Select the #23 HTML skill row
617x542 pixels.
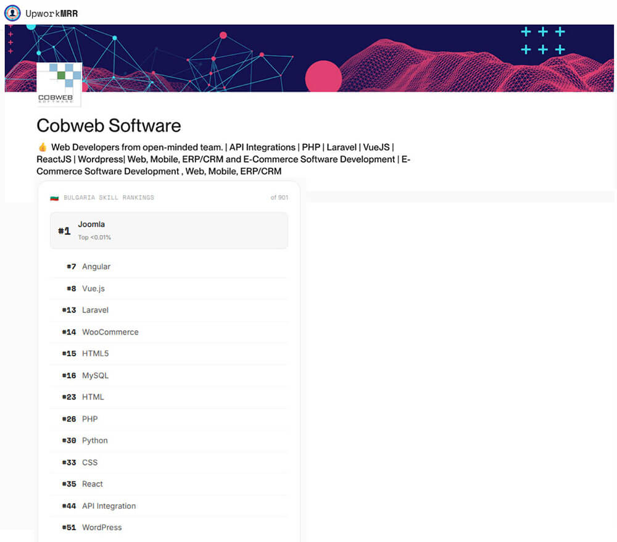click(169, 397)
